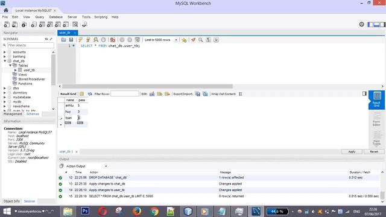Toggle invisible characters icon in editor toolbar
386x217 pixels.
pyautogui.click(x=208, y=40)
